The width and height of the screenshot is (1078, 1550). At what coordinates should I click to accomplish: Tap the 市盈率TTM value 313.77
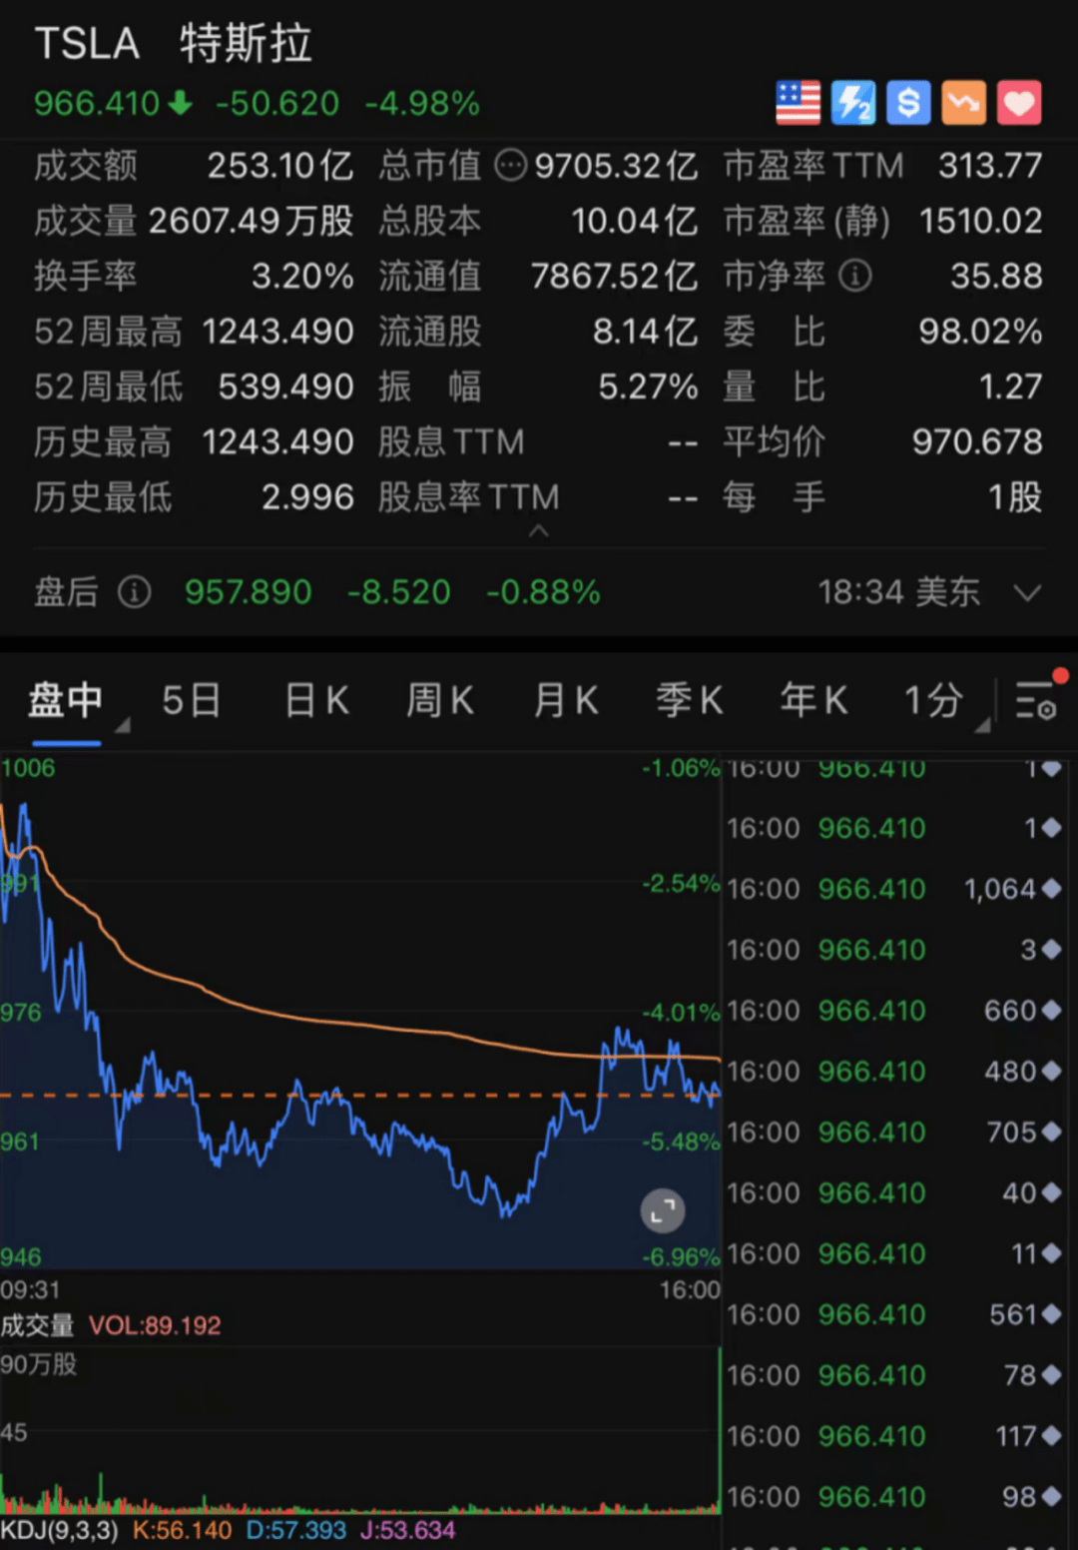[990, 166]
